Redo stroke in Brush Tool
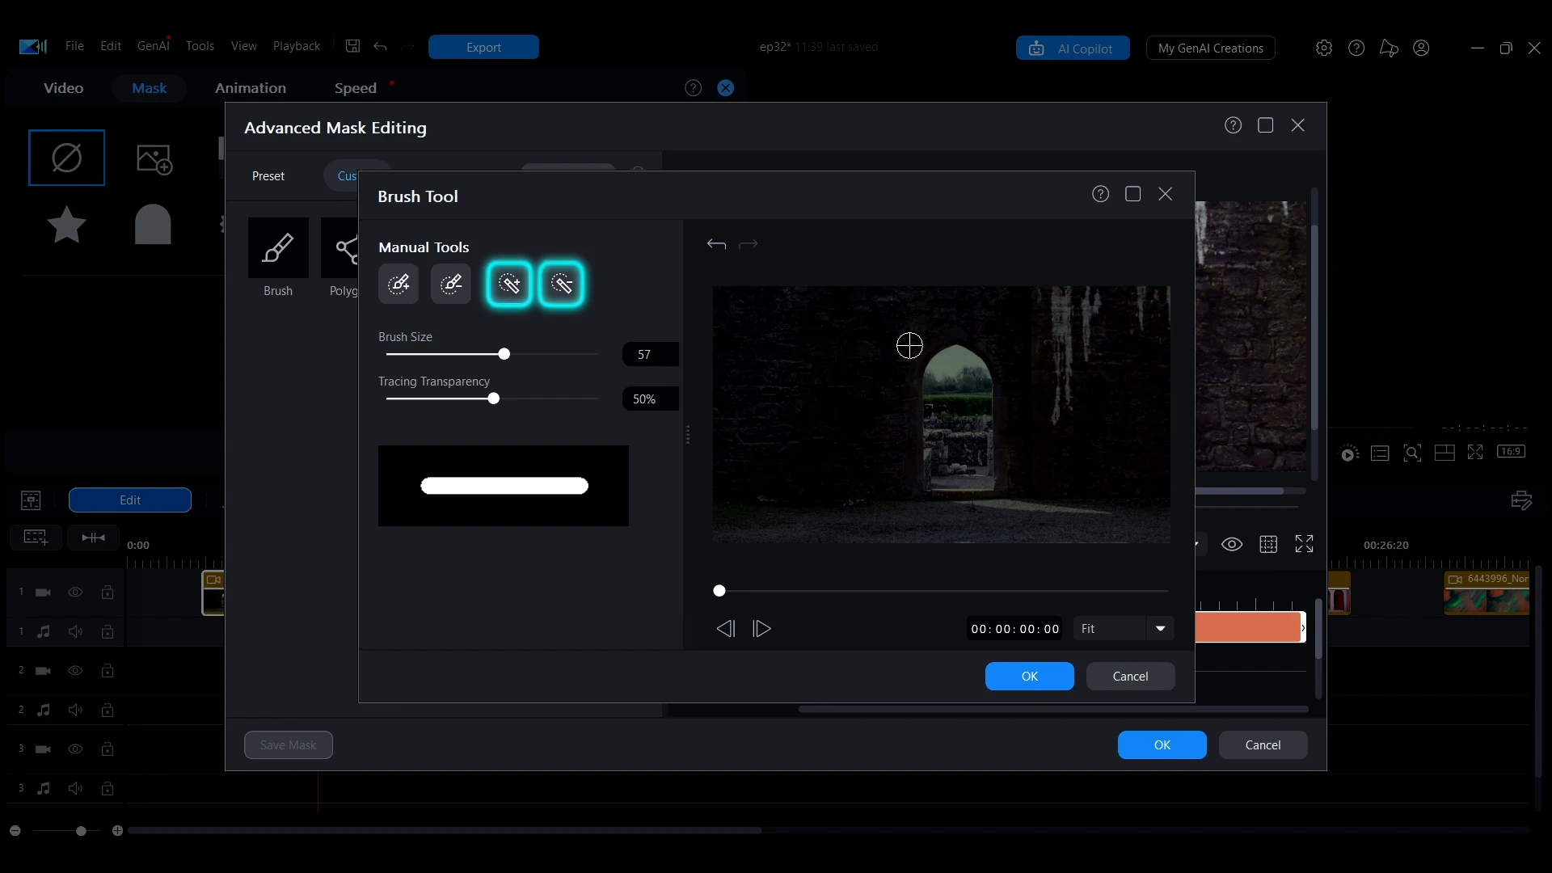This screenshot has height=873, width=1552. (749, 244)
